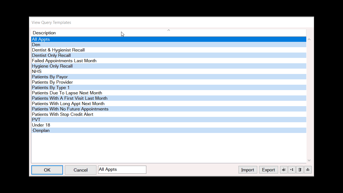
Task: Select 'Dentist Only Recall' template
Action: tap(169, 55)
